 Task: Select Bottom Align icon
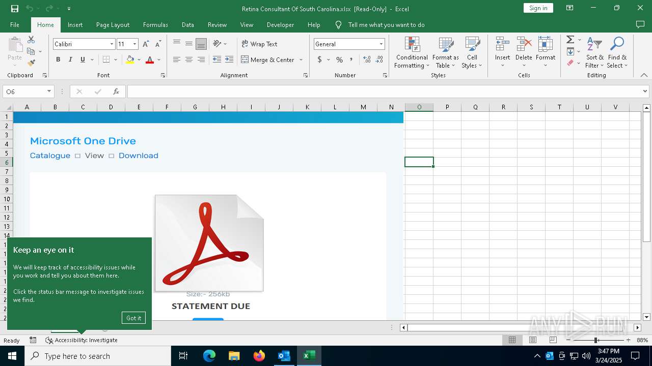[201, 44]
